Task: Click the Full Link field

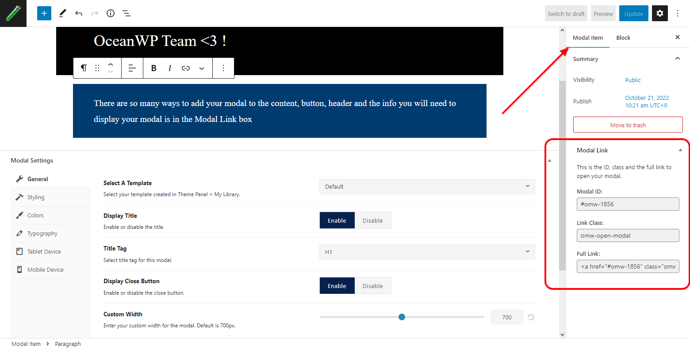Action: [628, 266]
